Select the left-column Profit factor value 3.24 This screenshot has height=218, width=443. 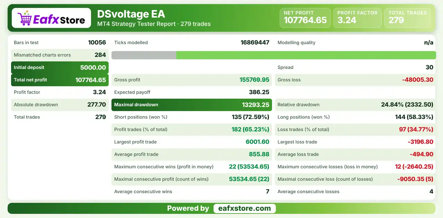pos(99,92)
